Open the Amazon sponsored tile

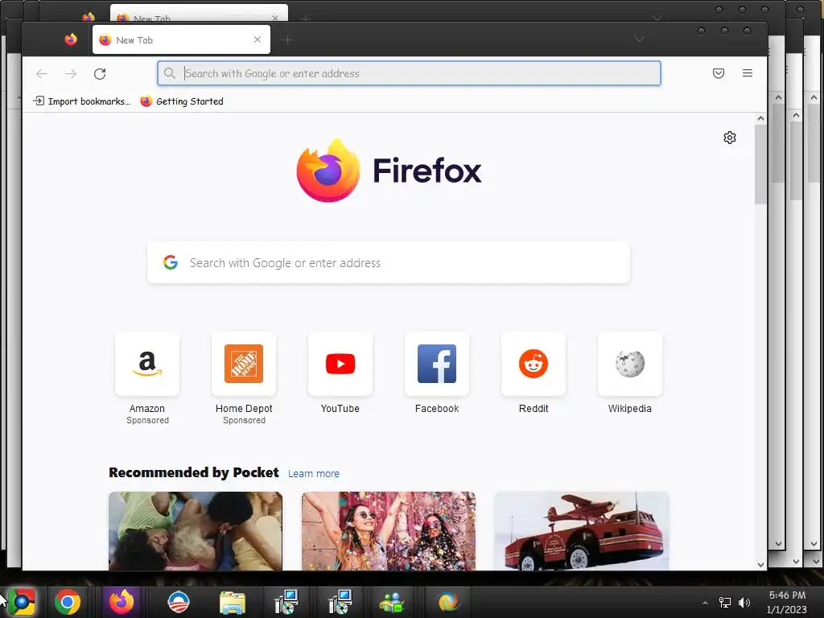click(x=147, y=364)
